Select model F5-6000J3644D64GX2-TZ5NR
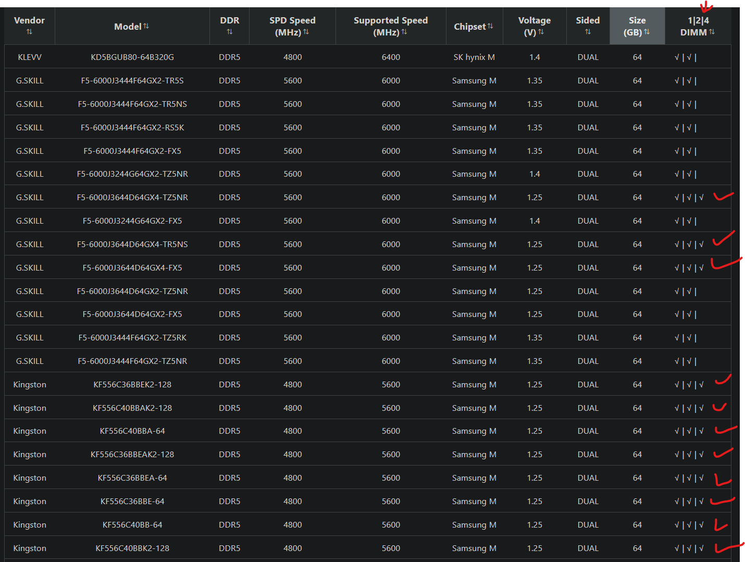Screen dimensions: 745x562 (132, 291)
